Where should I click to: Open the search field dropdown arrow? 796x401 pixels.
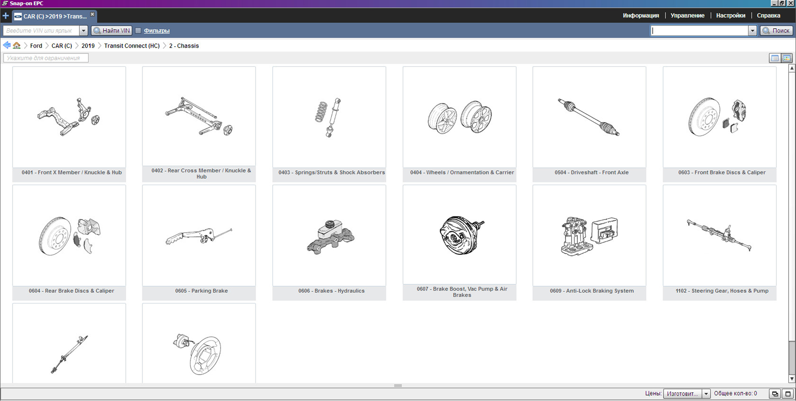[752, 31]
